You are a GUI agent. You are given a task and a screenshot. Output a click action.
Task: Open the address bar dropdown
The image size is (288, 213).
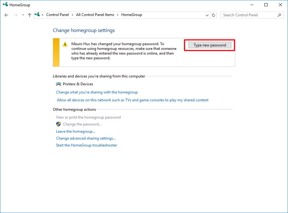pos(207,15)
